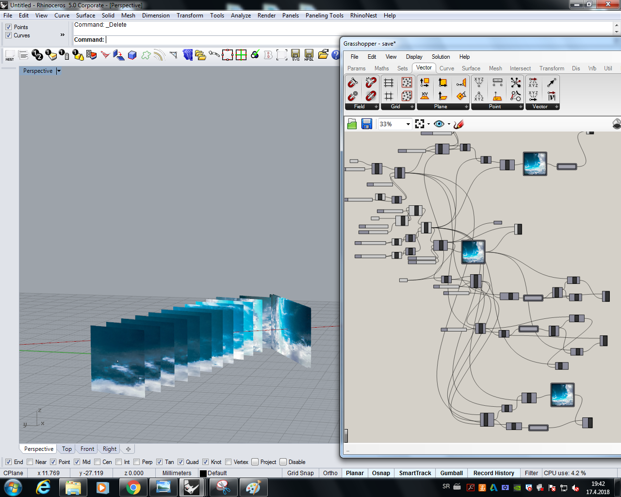Select the Construct Point XYZ component icon
Viewport: 621px width, 497px height.
tap(479, 82)
